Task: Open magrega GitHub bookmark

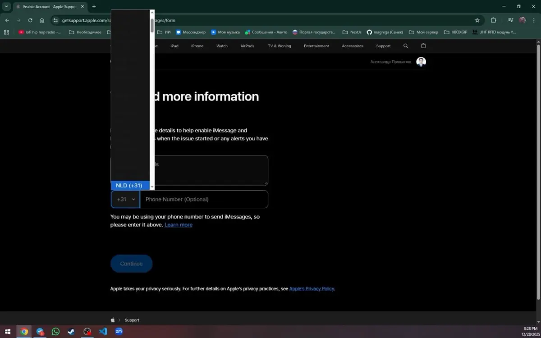Action: tap(385, 32)
